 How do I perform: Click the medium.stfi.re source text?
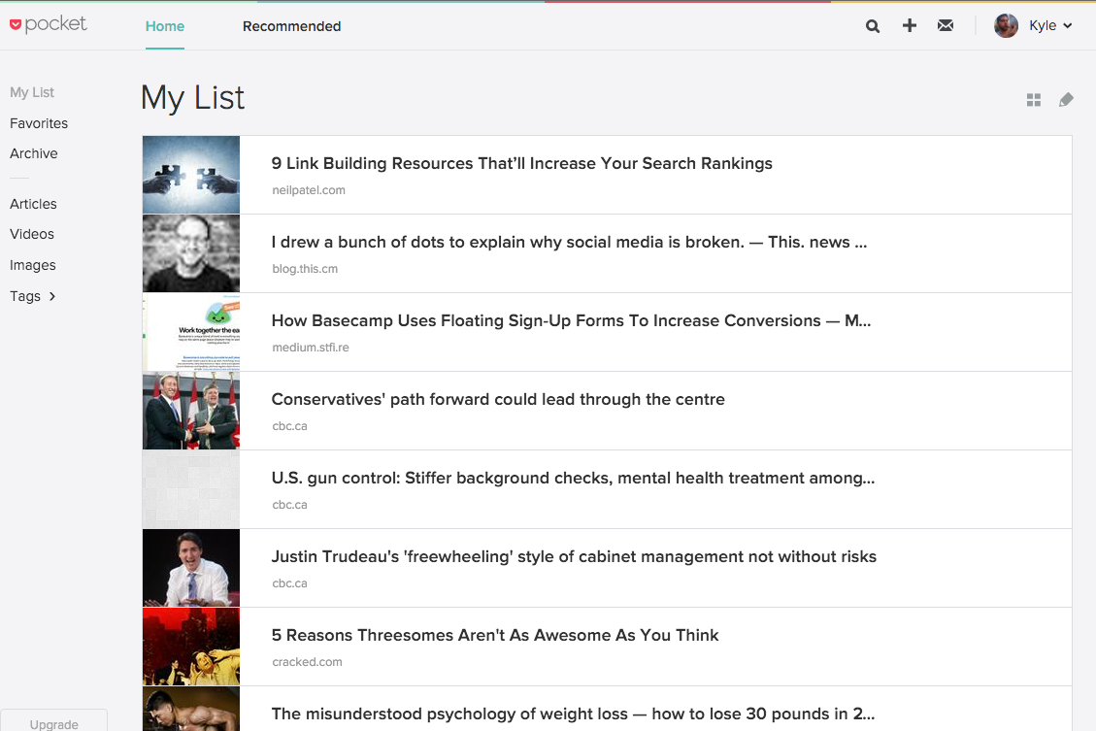[311, 348]
